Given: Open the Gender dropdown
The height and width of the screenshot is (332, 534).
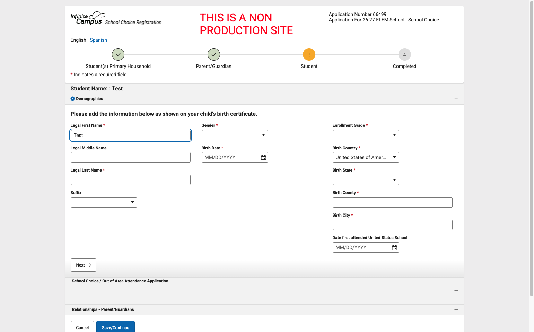Looking at the screenshot, I should [x=235, y=135].
